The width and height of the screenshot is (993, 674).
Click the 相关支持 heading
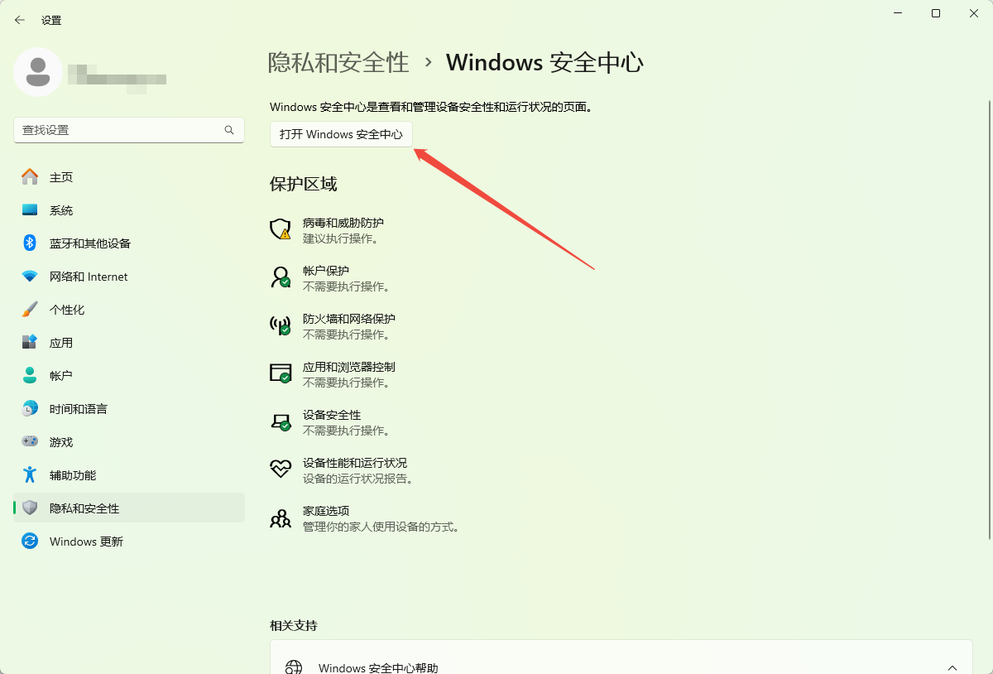coord(294,625)
